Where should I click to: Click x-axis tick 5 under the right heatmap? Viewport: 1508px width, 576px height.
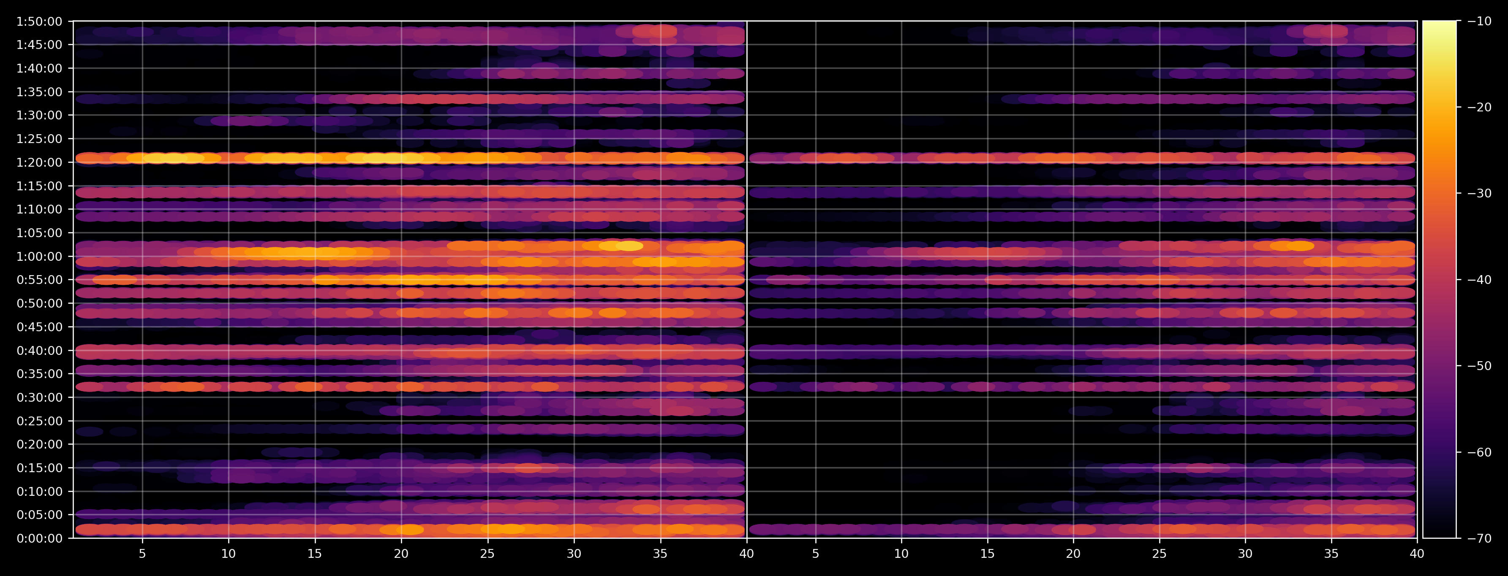[x=816, y=553]
